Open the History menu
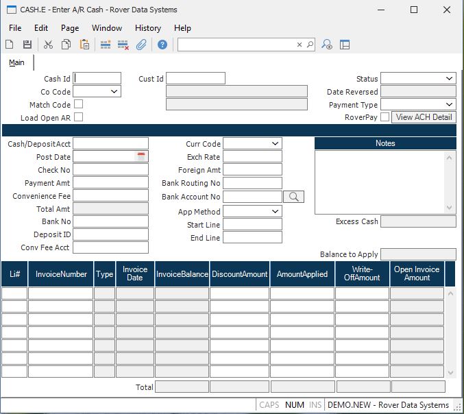 [x=147, y=28]
